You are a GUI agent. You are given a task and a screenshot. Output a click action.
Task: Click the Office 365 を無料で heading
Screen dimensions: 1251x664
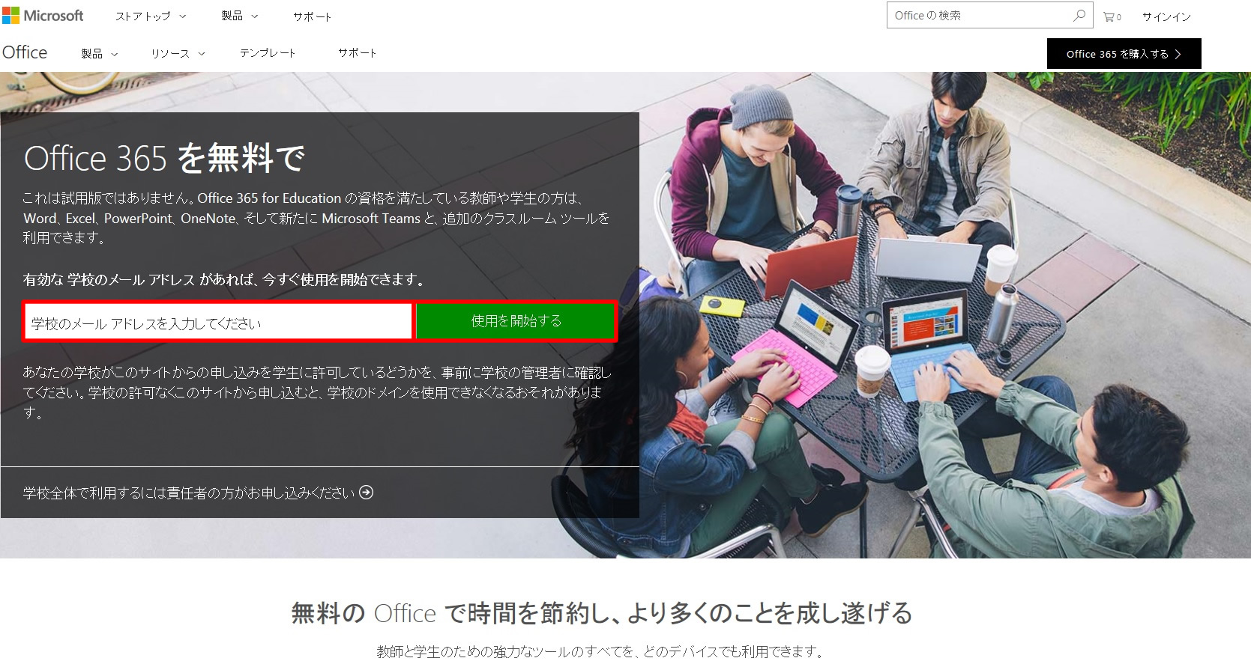pyautogui.click(x=164, y=158)
